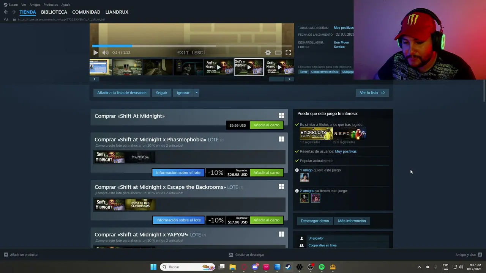Image resolution: width=486 pixels, height=273 pixels.
Task: Reload the Steam store page
Action: pyautogui.click(x=6, y=19)
